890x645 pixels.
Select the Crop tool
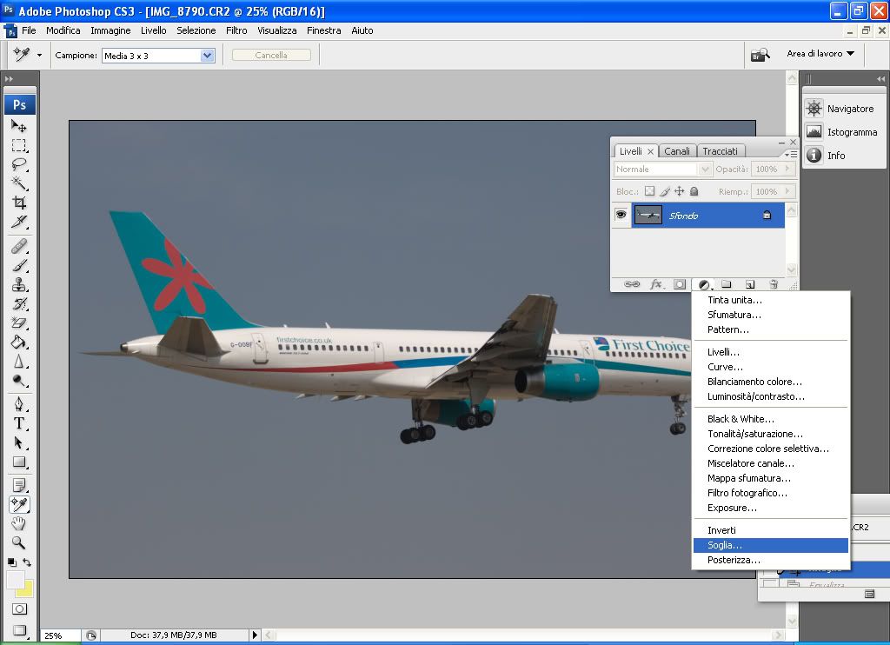click(19, 203)
